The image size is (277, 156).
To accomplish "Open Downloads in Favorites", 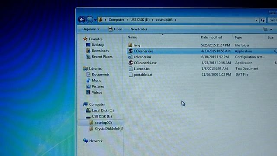I will pyautogui.click(x=100, y=51).
